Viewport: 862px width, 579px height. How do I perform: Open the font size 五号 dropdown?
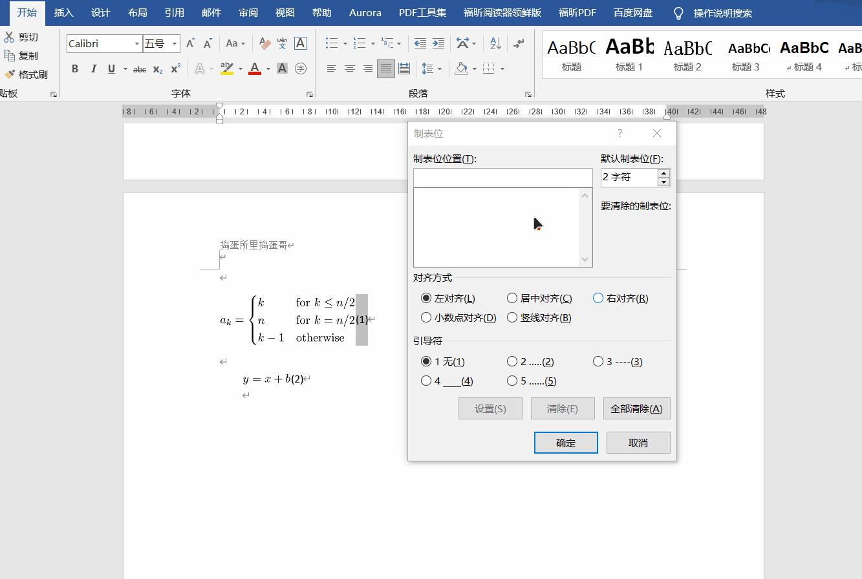click(174, 43)
